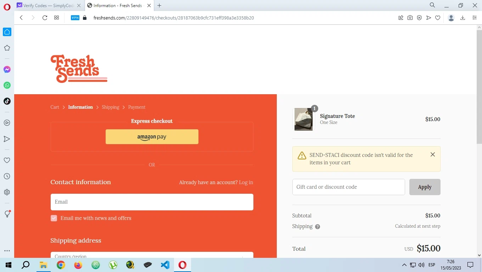Apply the discount code
482x272 pixels.
pyautogui.click(x=425, y=187)
